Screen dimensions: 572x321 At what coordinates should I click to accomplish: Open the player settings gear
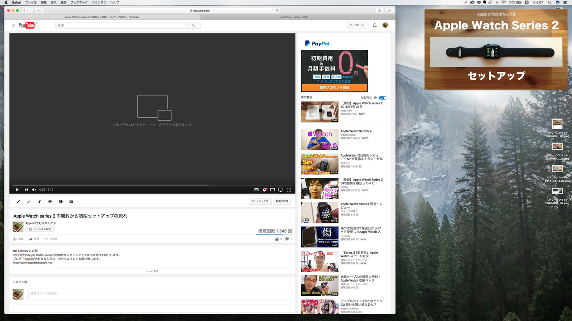click(x=265, y=190)
